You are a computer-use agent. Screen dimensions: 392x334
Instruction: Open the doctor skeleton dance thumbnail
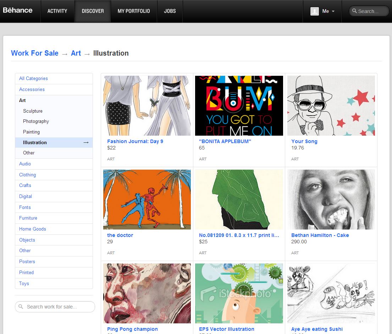147,199
